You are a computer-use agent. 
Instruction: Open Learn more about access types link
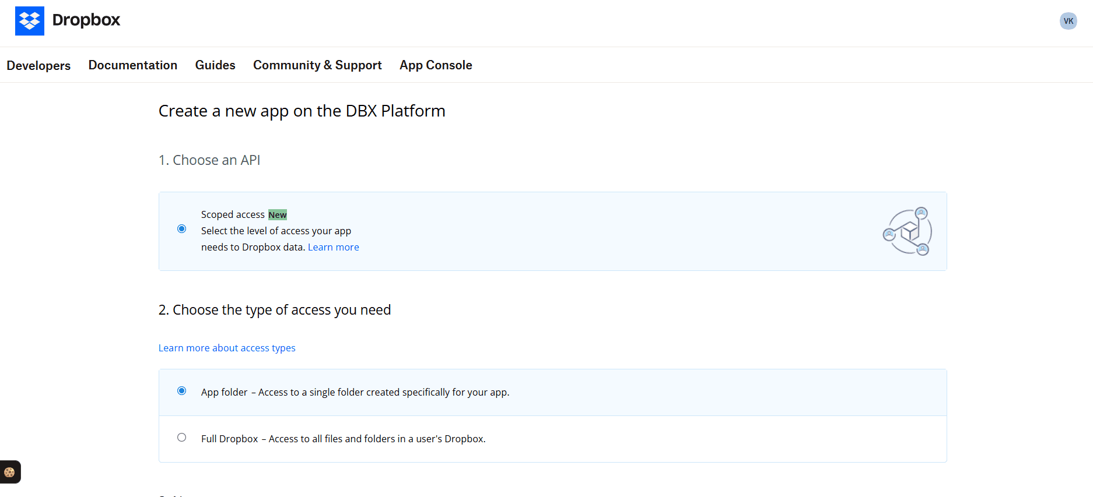click(x=227, y=348)
